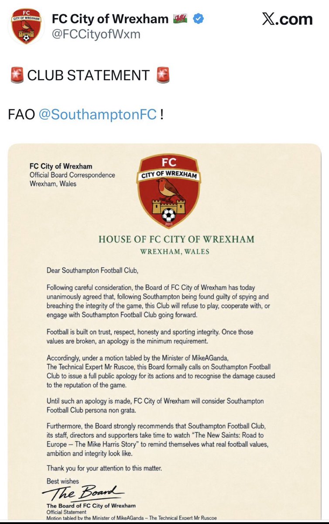Click the X.com logo
The width and height of the screenshot is (329, 524).
click(287, 19)
